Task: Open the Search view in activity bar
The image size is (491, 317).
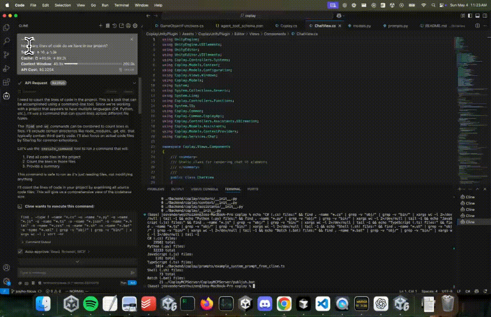Action: [x=6, y=41]
